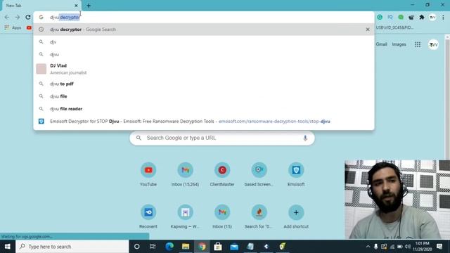Open Microsoft Store from taskbar
Image resolution: width=450 pixels, height=253 pixels.
(218, 247)
